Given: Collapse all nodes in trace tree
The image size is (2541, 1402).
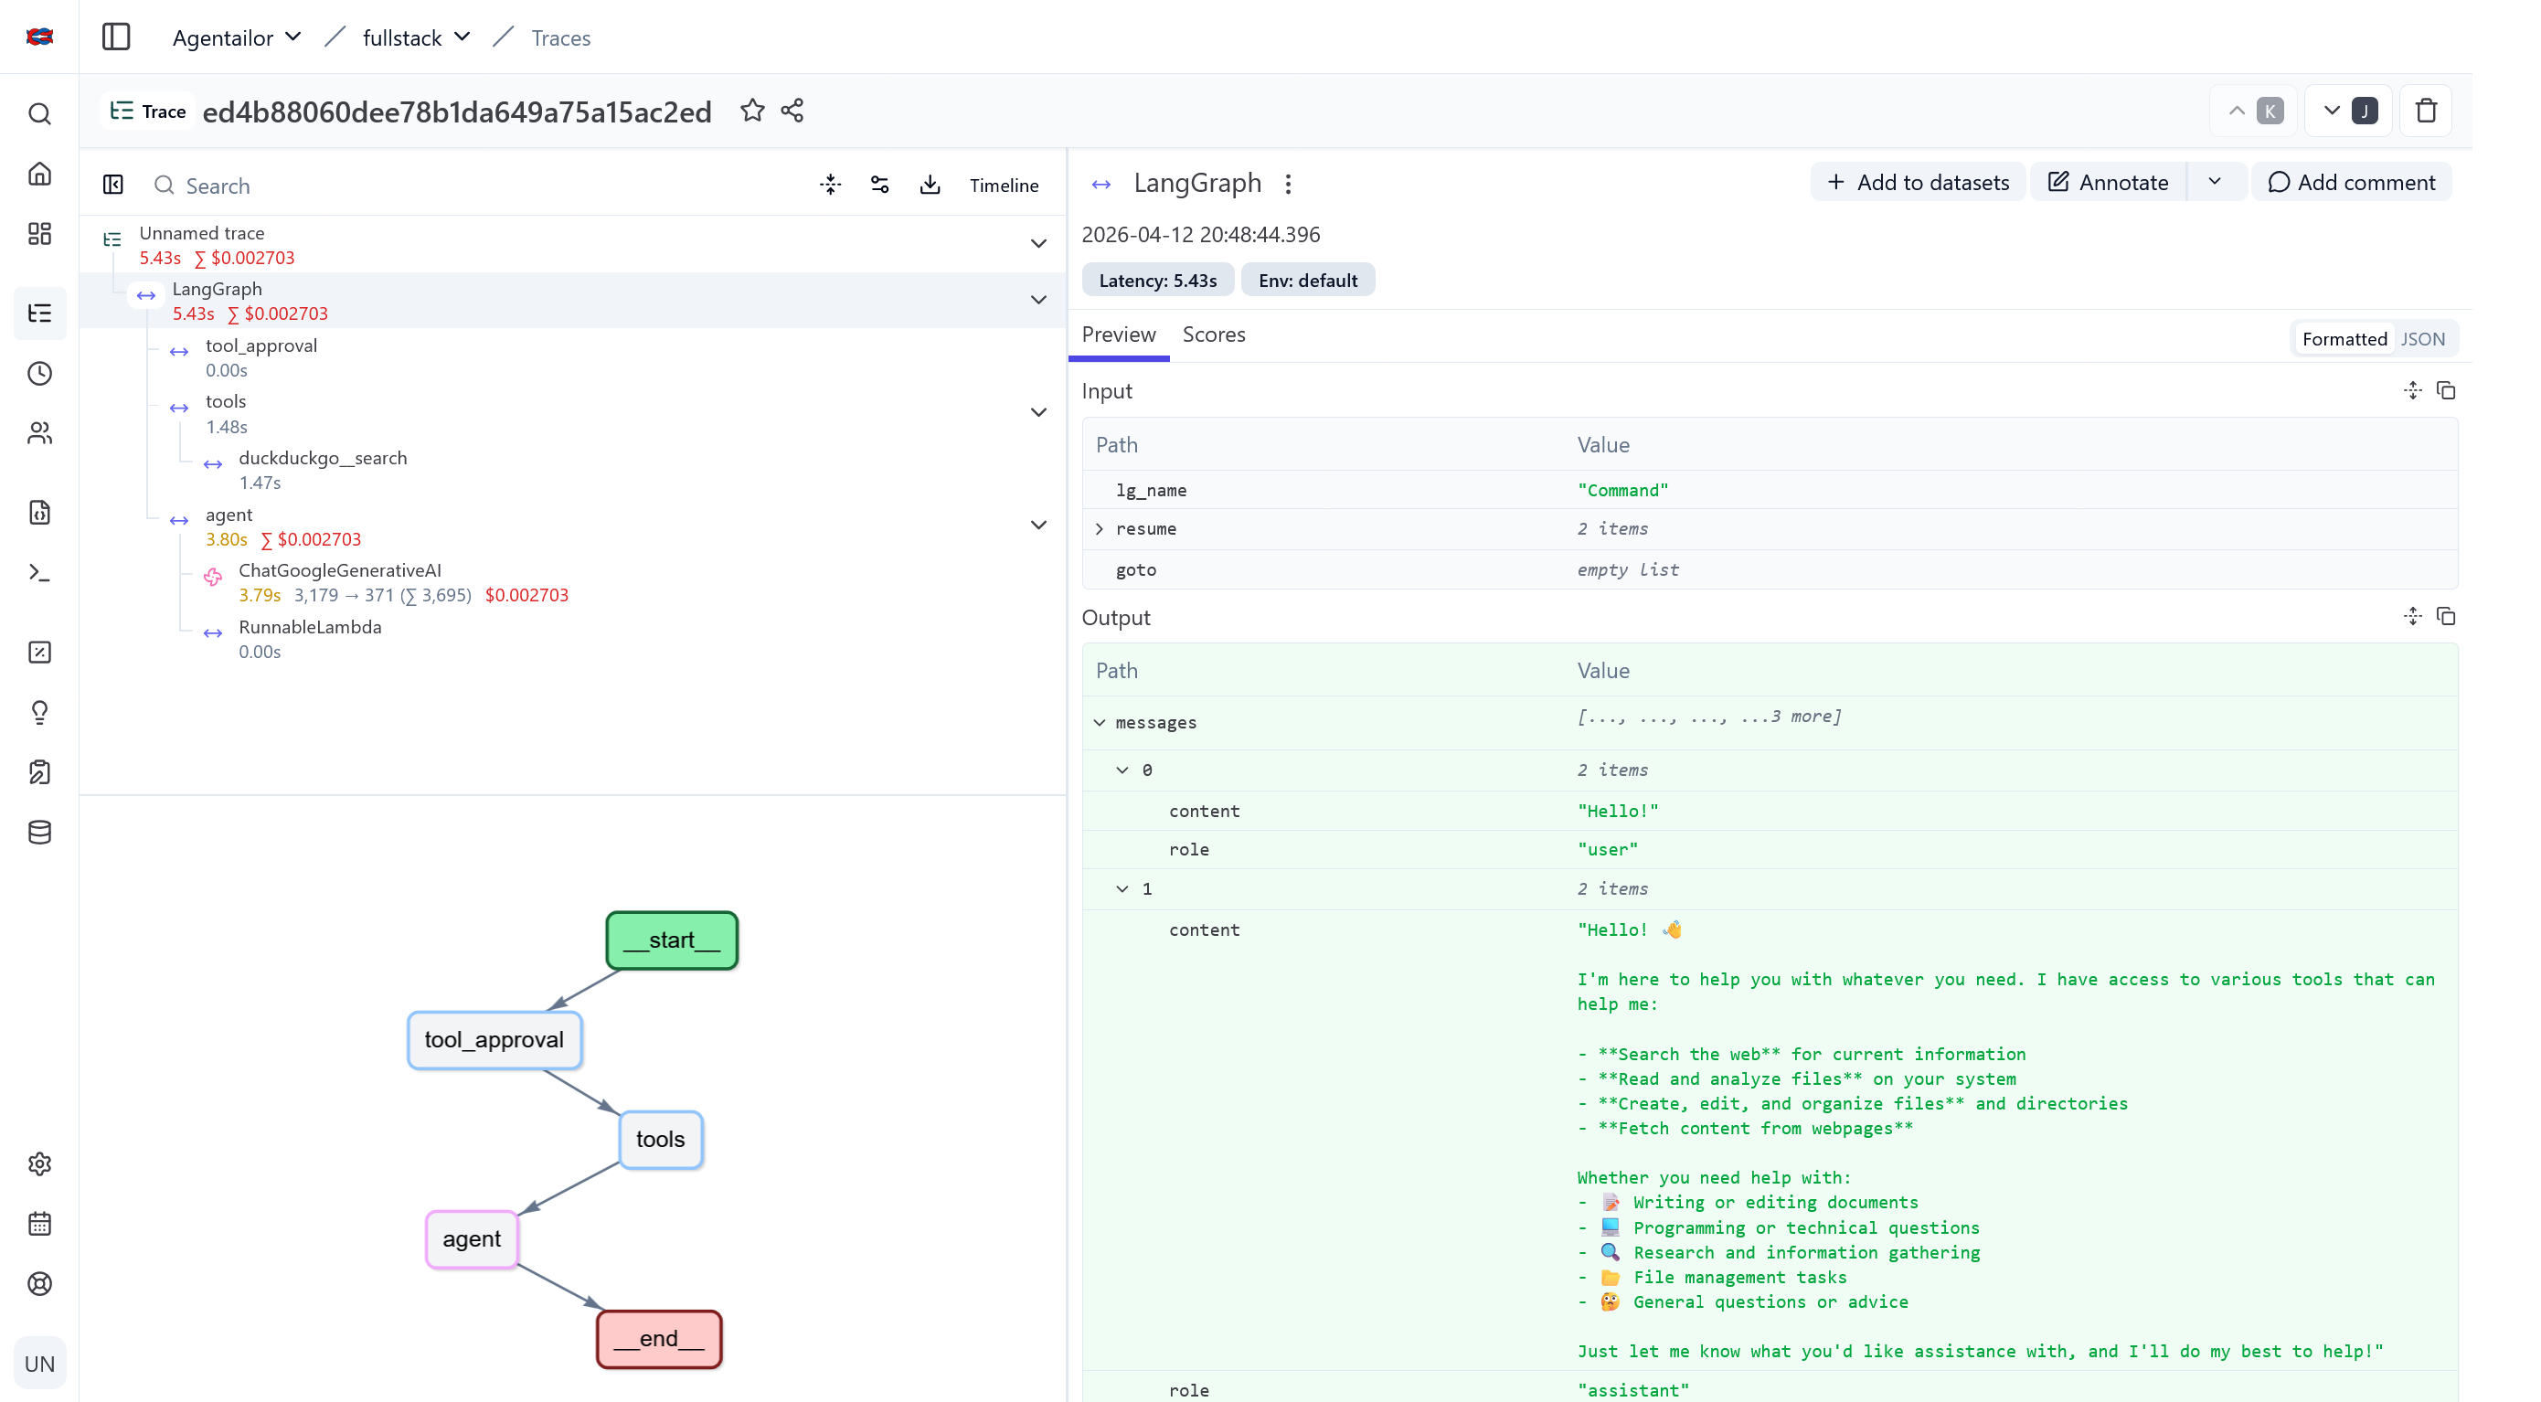Looking at the screenshot, I should point(831,185).
